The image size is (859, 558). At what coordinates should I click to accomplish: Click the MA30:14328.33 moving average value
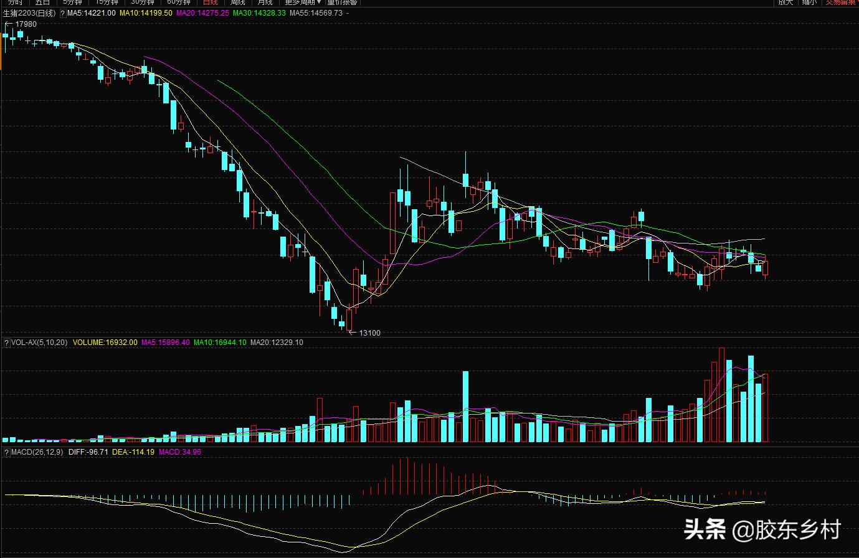tap(259, 13)
